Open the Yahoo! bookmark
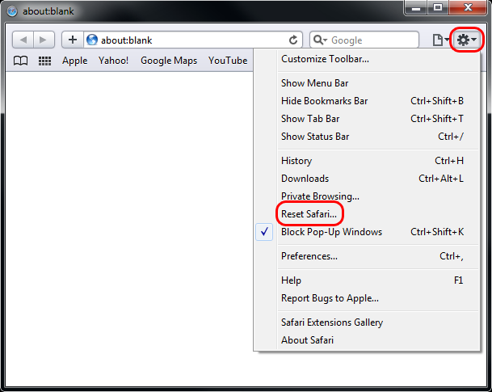492x392 pixels. coord(113,61)
